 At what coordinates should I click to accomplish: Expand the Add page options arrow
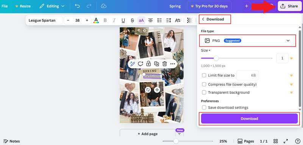179,134
